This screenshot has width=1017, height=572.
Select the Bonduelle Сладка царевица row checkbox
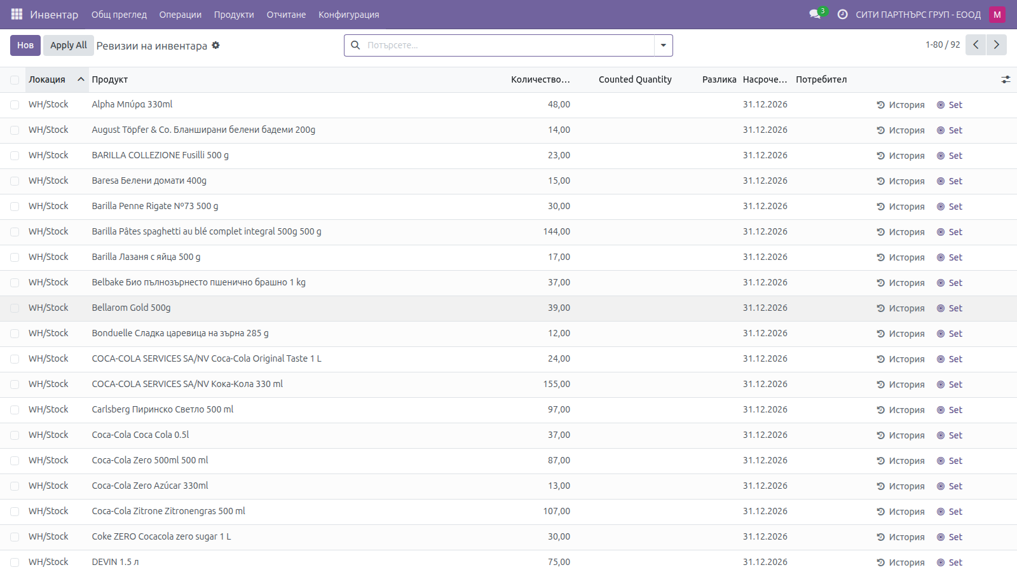pos(15,334)
